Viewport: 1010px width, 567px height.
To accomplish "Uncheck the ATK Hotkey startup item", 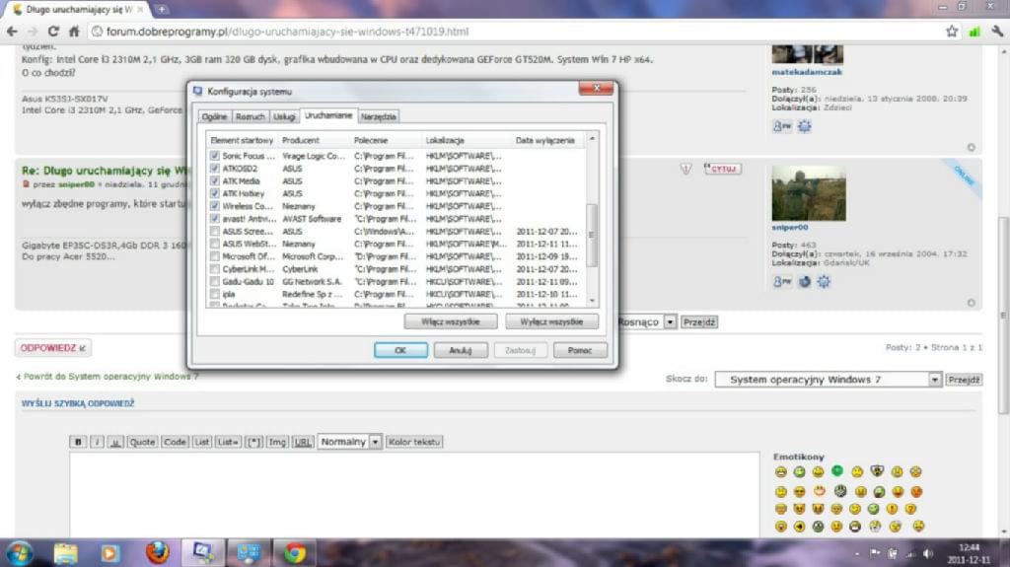I will [x=214, y=193].
